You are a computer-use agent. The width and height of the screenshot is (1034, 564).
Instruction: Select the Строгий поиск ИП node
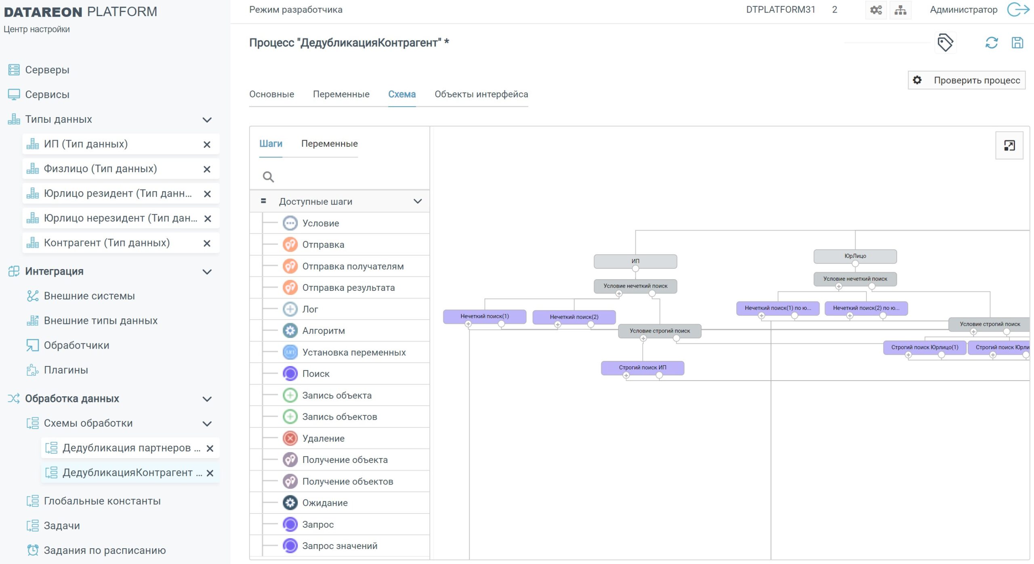click(x=642, y=367)
